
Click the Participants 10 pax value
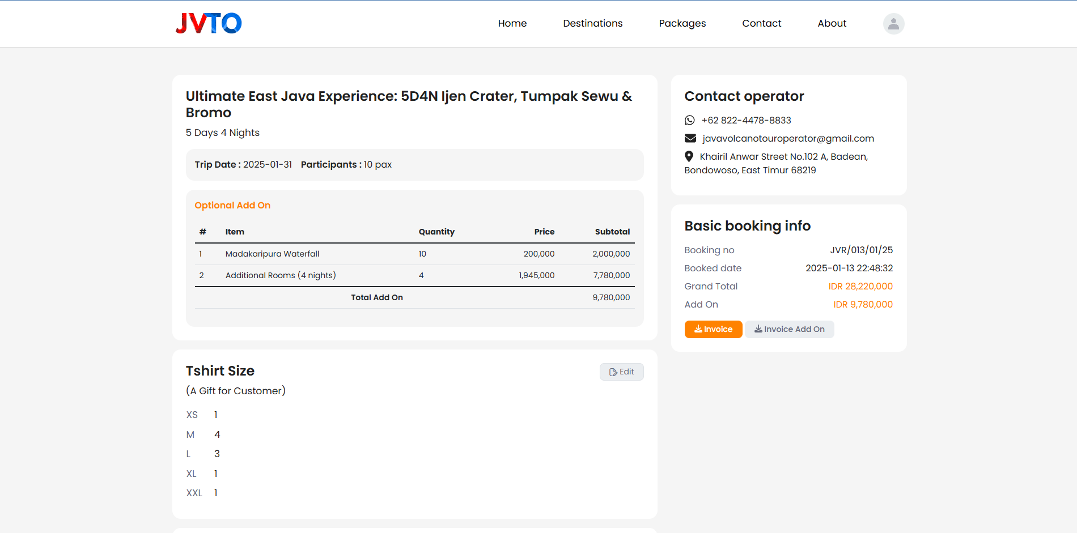(x=378, y=164)
